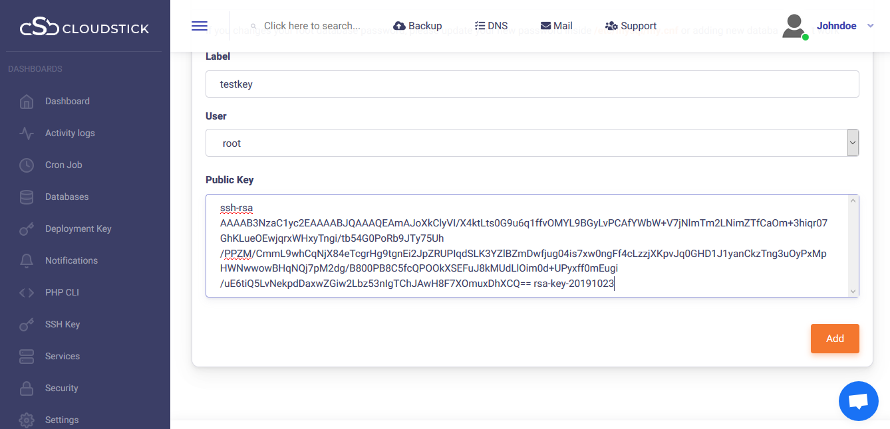
Task: Click the Activity logs pulse icon
Action: click(x=27, y=133)
